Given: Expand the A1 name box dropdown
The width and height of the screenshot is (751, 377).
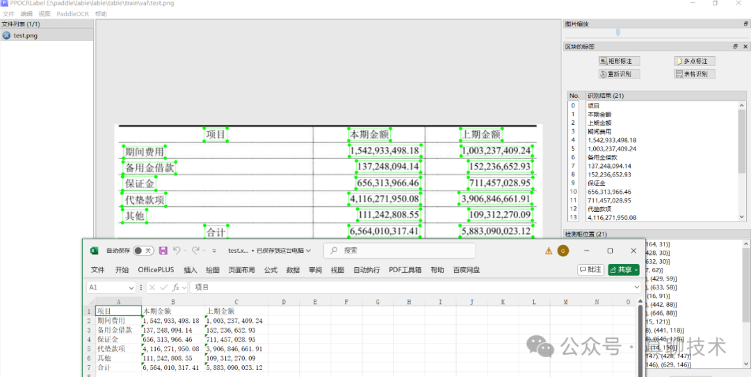Looking at the screenshot, I should tap(131, 287).
